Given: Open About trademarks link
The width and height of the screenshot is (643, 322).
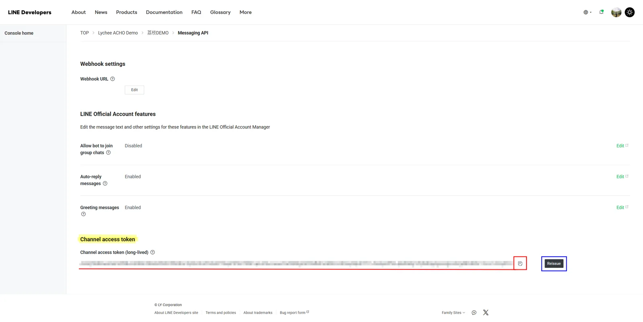Looking at the screenshot, I should point(258,313).
